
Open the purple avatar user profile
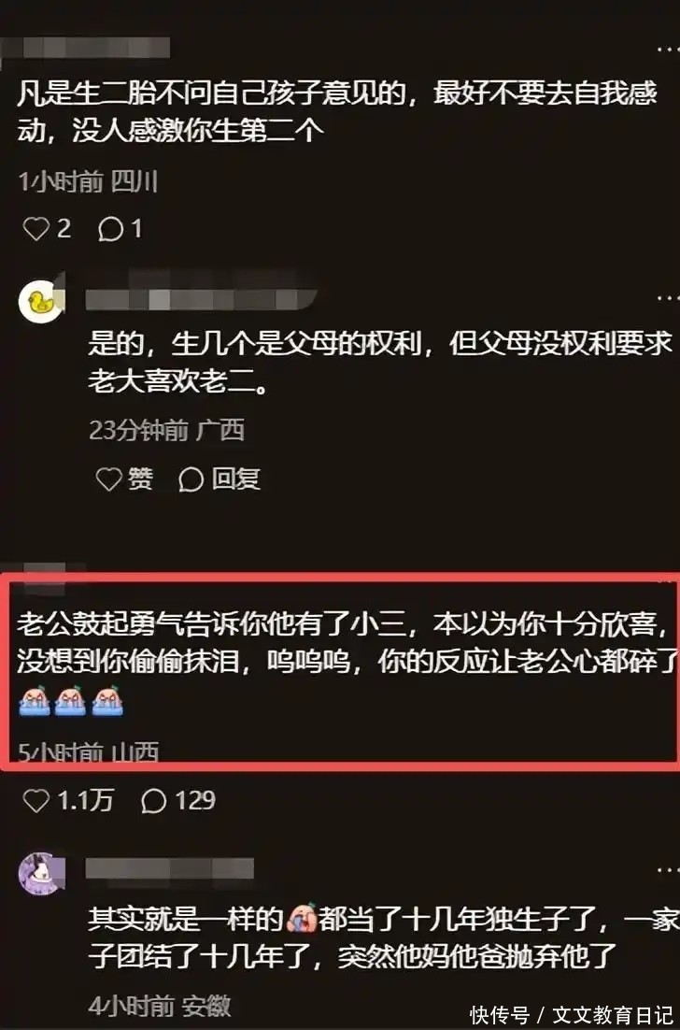click(x=41, y=874)
